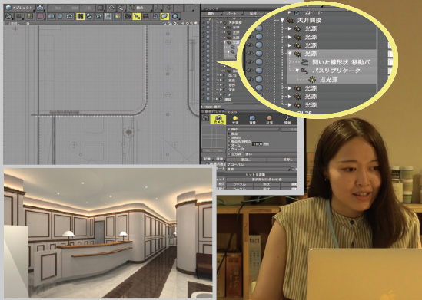Click the yellow speech-bubble toolbar icon
This screenshot has width=422, height=300.
(x=164, y=17)
